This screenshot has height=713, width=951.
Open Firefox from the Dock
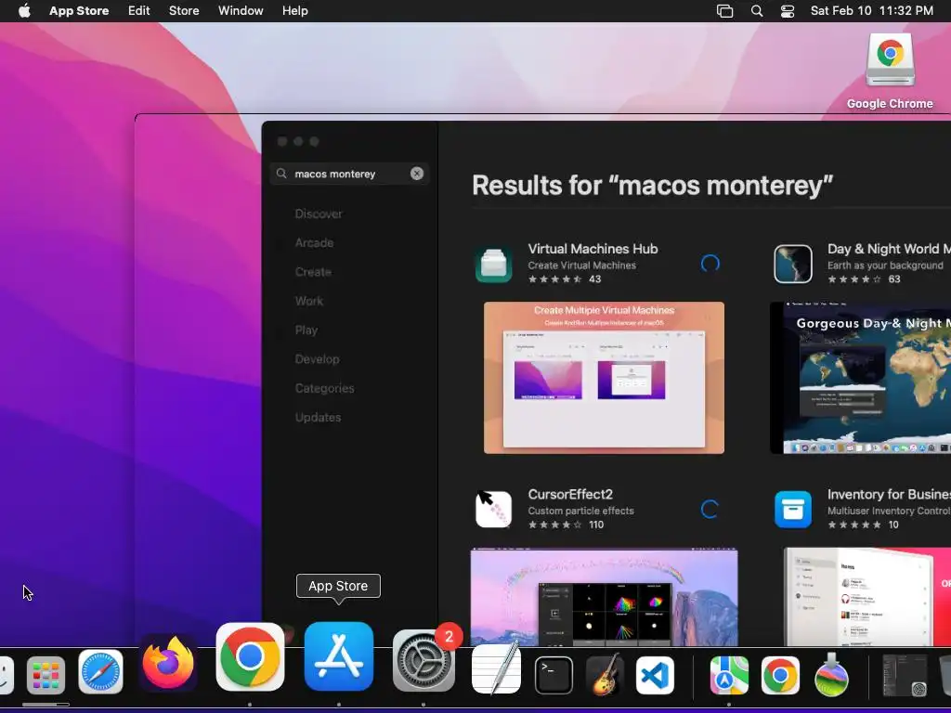169,663
